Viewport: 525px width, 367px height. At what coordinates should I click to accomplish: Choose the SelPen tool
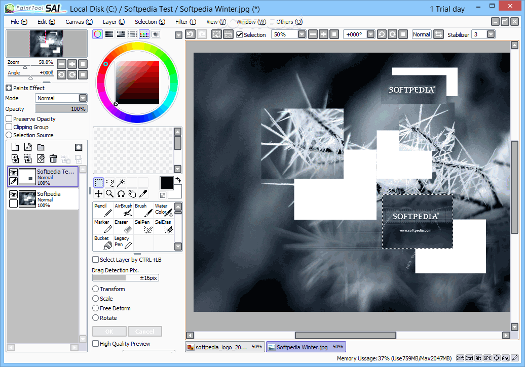143,226
